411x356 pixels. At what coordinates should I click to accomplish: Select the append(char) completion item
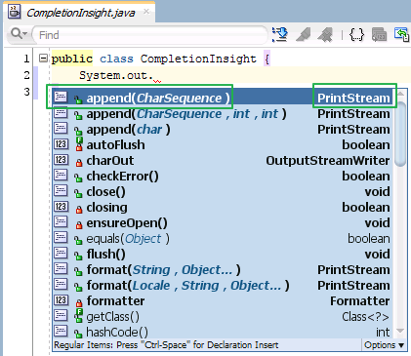pyautogui.click(x=223, y=130)
